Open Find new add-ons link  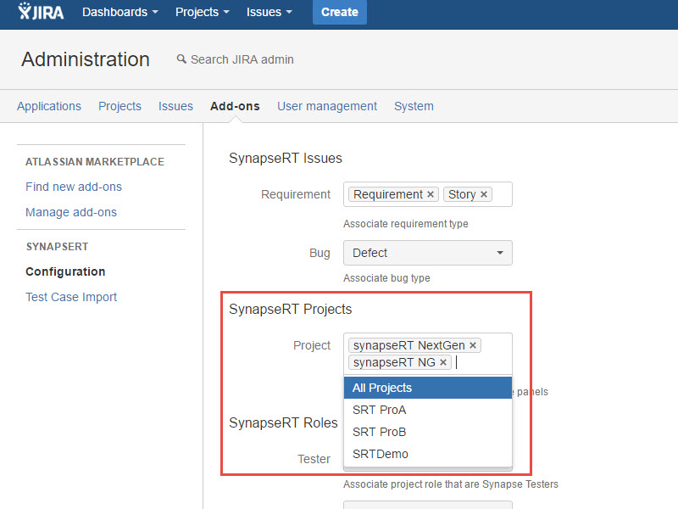click(74, 187)
